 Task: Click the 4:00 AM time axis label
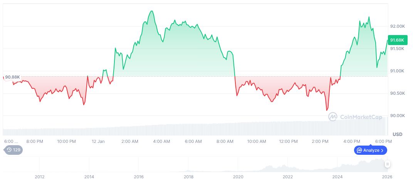tap(161, 141)
